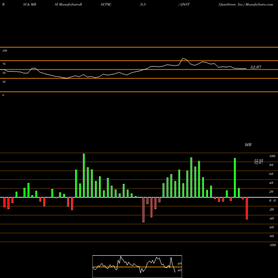Click the SI MunafaSutraR header text

(68, 4)
